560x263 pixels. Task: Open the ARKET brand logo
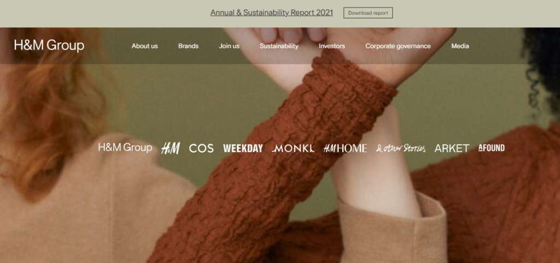point(452,148)
